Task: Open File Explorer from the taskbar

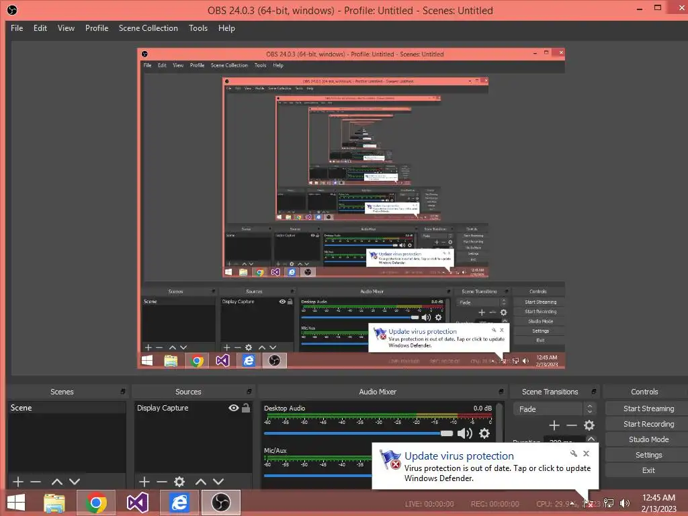Action: [54, 503]
